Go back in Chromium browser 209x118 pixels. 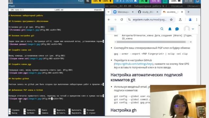point(109,20)
